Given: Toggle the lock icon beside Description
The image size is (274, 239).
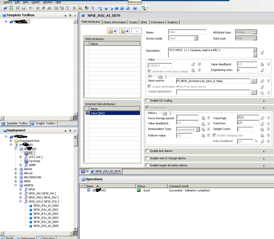Looking at the screenshot, I should (262, 53).
